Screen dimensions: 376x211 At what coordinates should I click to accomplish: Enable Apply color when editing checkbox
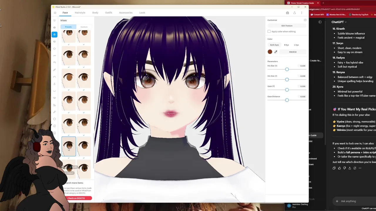coord(269,32)
